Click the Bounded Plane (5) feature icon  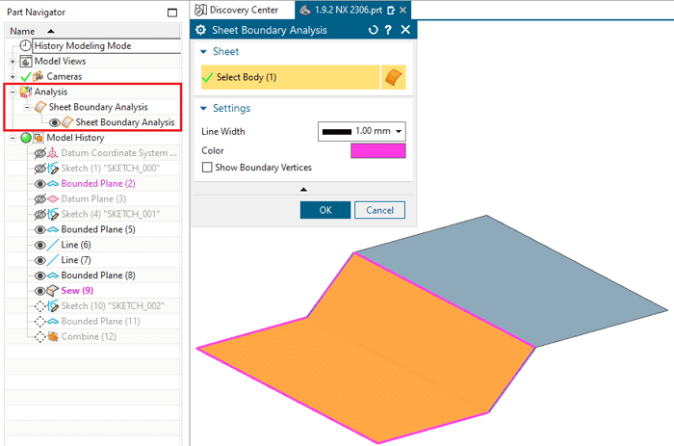(53, 229)
